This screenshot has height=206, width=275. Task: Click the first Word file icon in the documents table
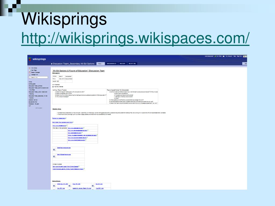point(54,150)
